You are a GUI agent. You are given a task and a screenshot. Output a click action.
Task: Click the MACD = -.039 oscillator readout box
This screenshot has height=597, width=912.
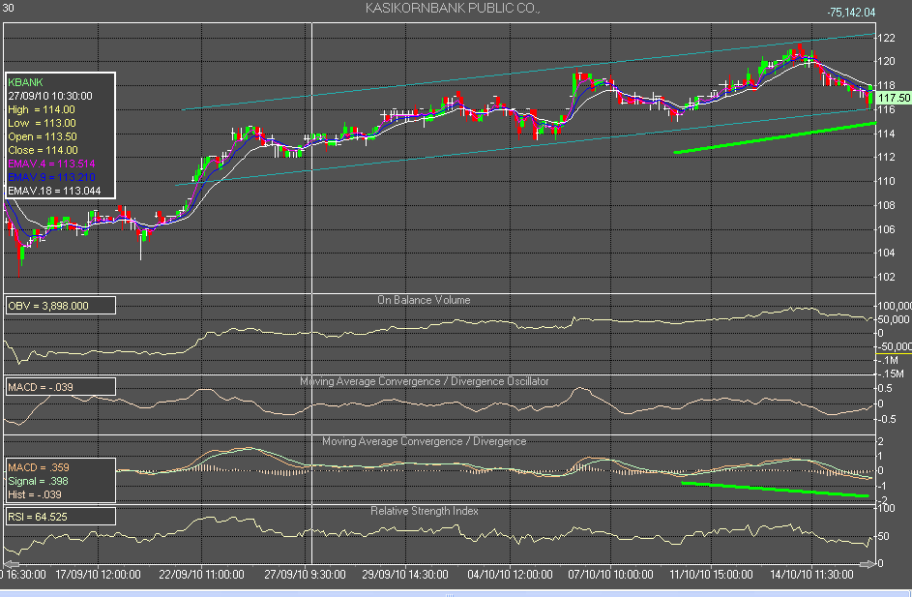pyautogui.click(x=61, y=387)
